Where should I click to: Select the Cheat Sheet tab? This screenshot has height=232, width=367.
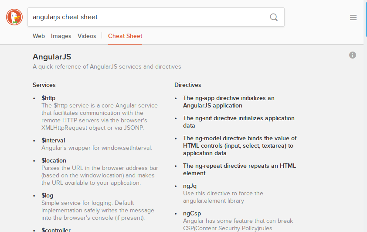(125, 36)
